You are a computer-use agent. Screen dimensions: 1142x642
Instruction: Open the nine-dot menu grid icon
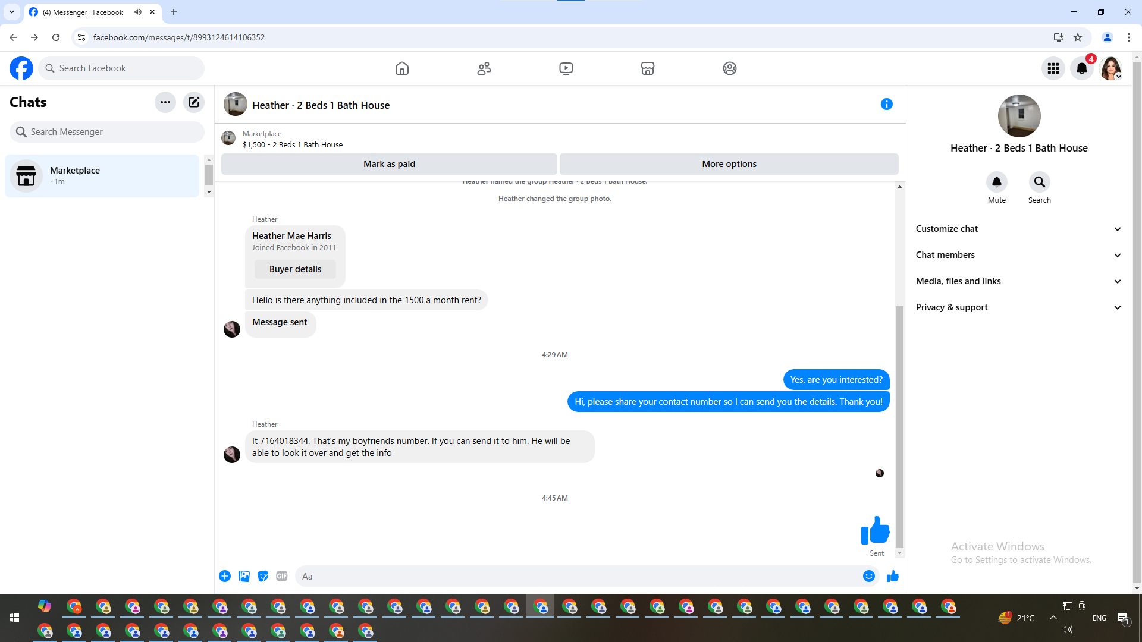click(x=1053, y=68)
